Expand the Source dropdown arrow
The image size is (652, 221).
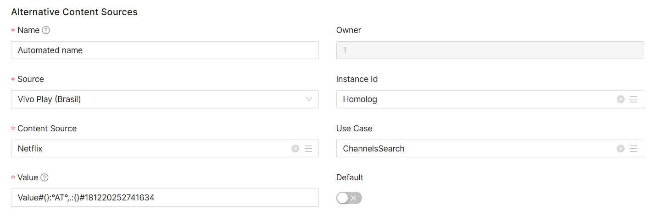click(x=309, y=99)
